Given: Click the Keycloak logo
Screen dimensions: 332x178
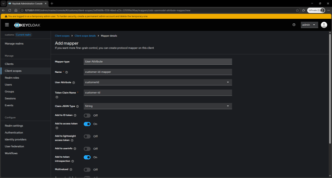Looking at the screenshot, I should pyautogui.click(x=27, y=25).
